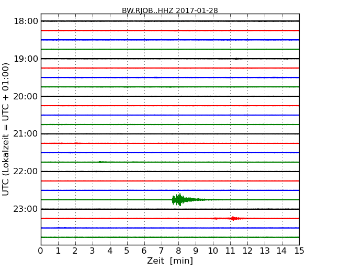Click the x-axis tick label 15
The image size is (340, 272).
(299, 251)
